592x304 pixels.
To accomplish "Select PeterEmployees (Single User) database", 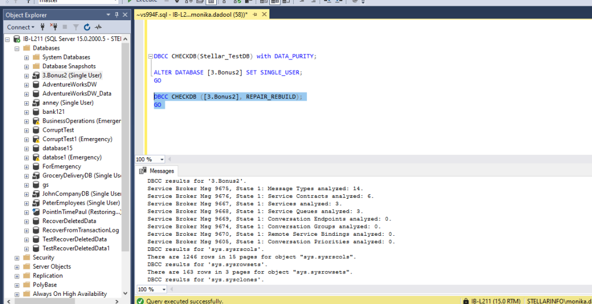I will (81, 203).
